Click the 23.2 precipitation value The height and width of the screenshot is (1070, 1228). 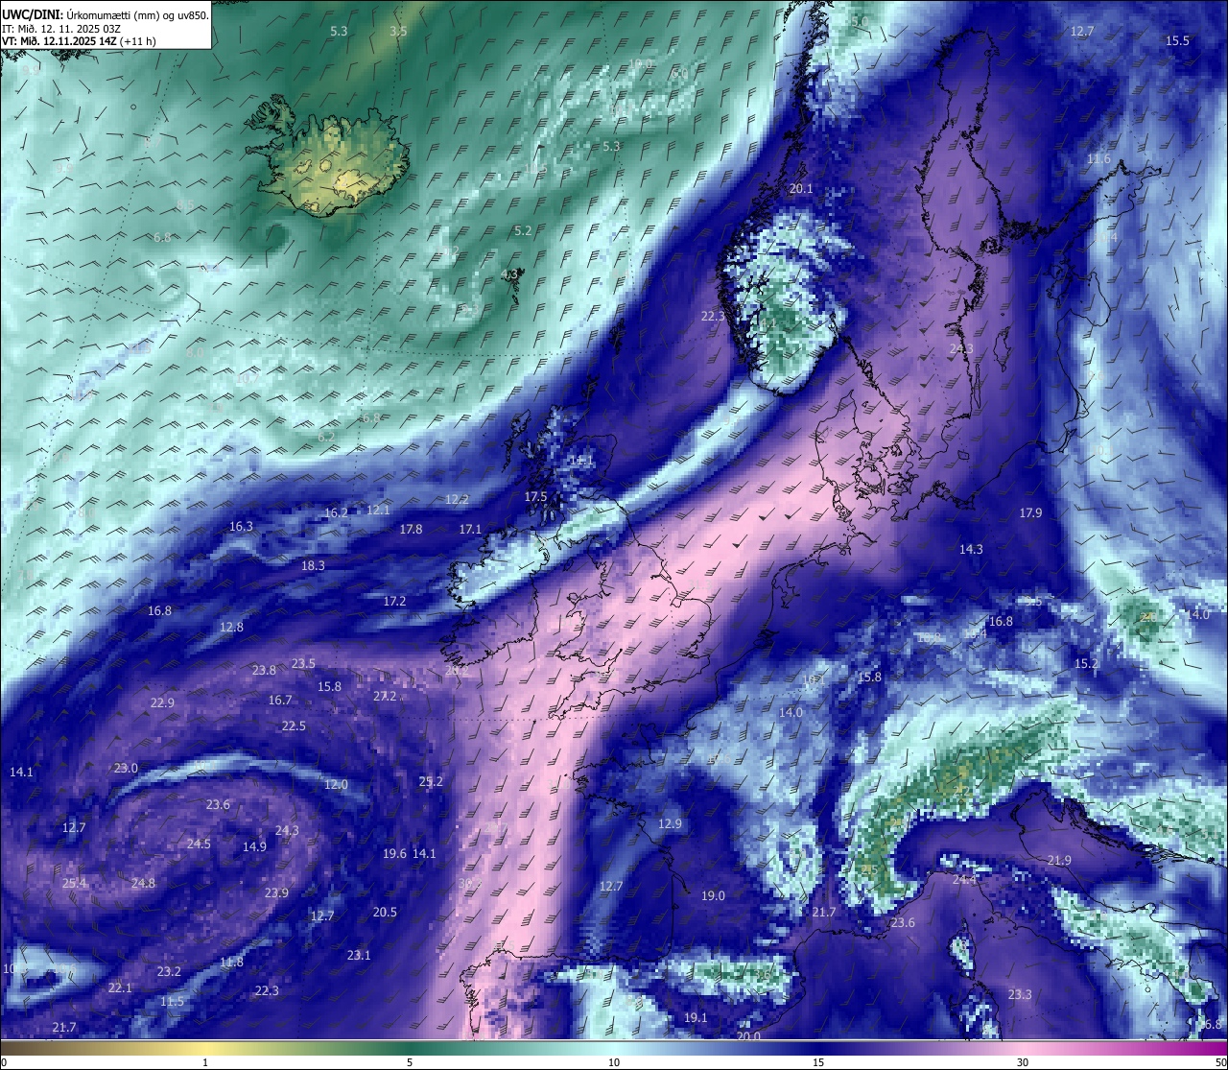tap(169, 972)
